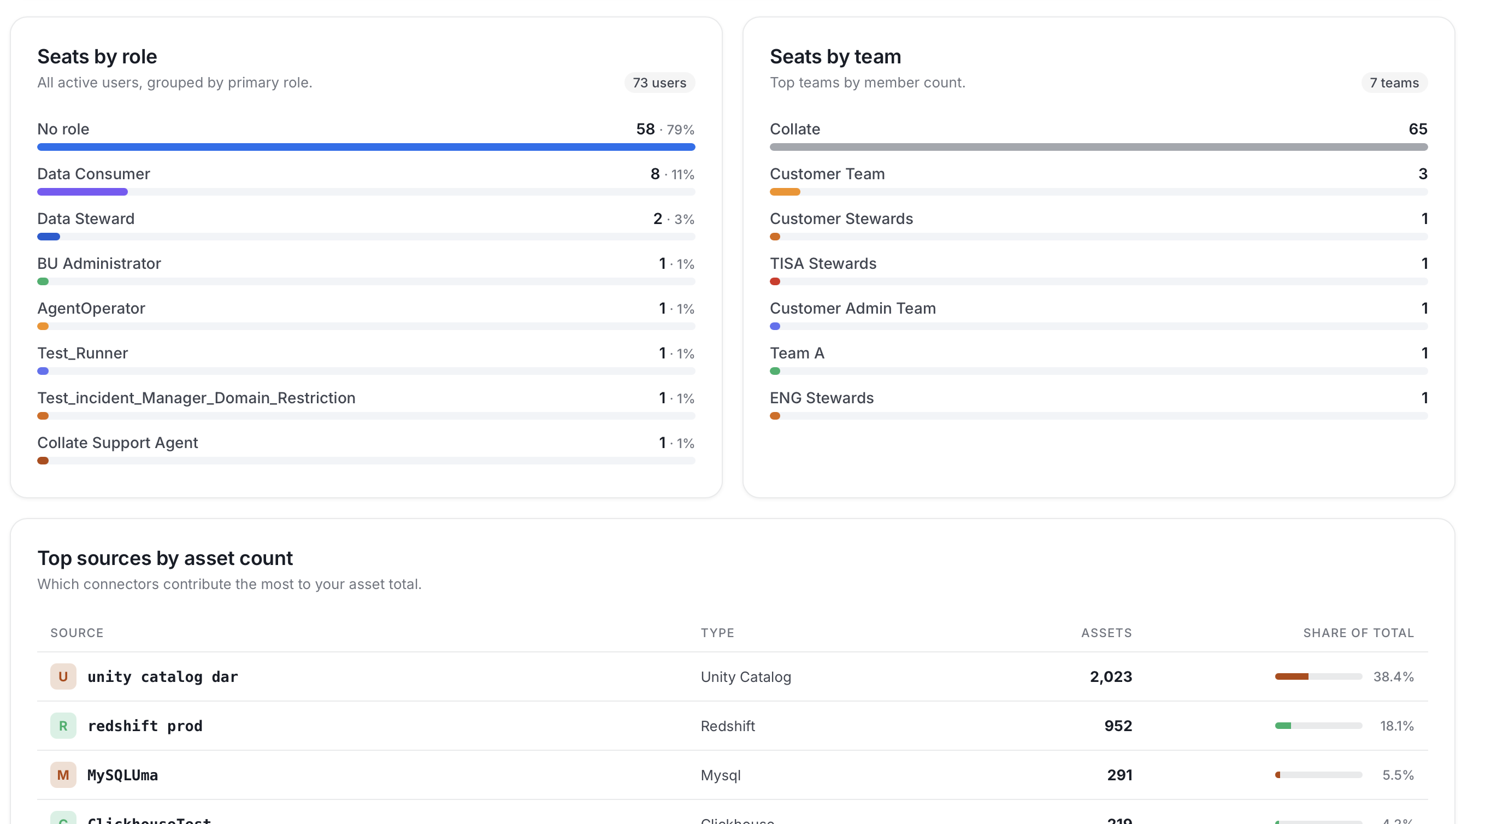
Task: Click the redshift prod share bar
Action: click(1318, 726)
